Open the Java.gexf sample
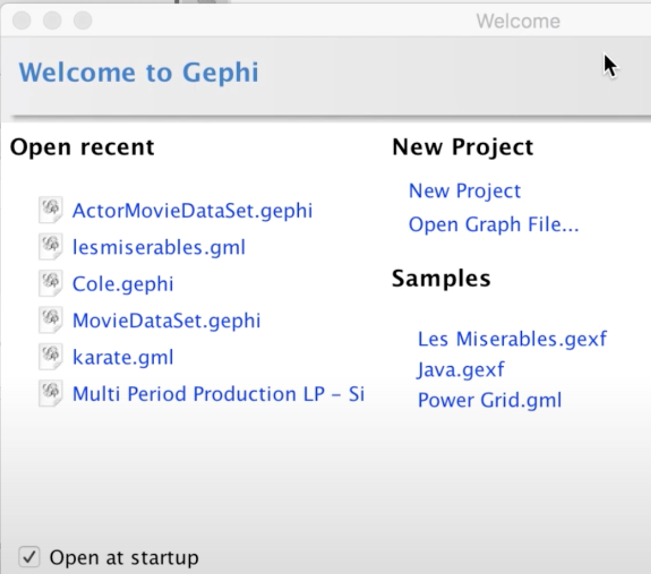 coord(461,369)
